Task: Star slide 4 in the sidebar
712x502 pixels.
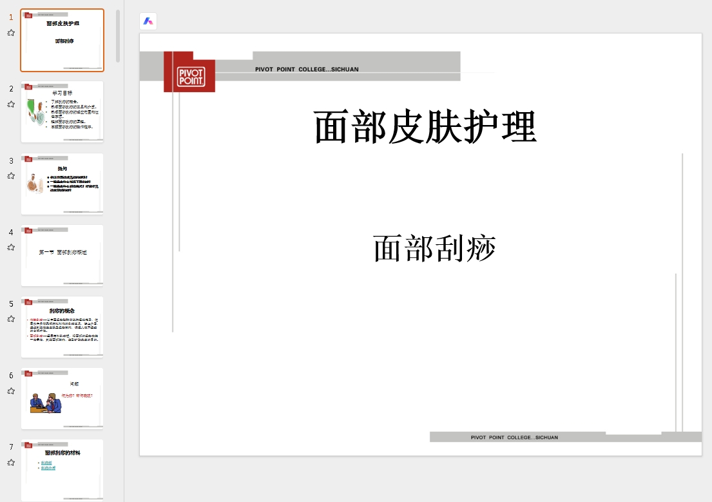Action: tap(11, 247)
